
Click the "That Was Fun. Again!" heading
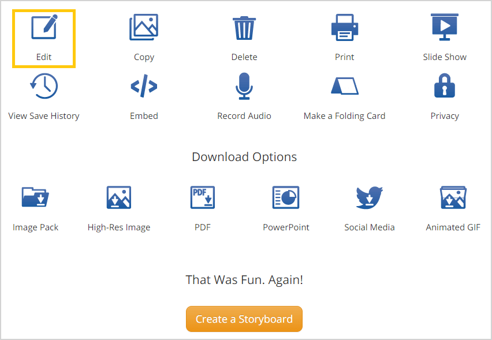coord(244,280)
